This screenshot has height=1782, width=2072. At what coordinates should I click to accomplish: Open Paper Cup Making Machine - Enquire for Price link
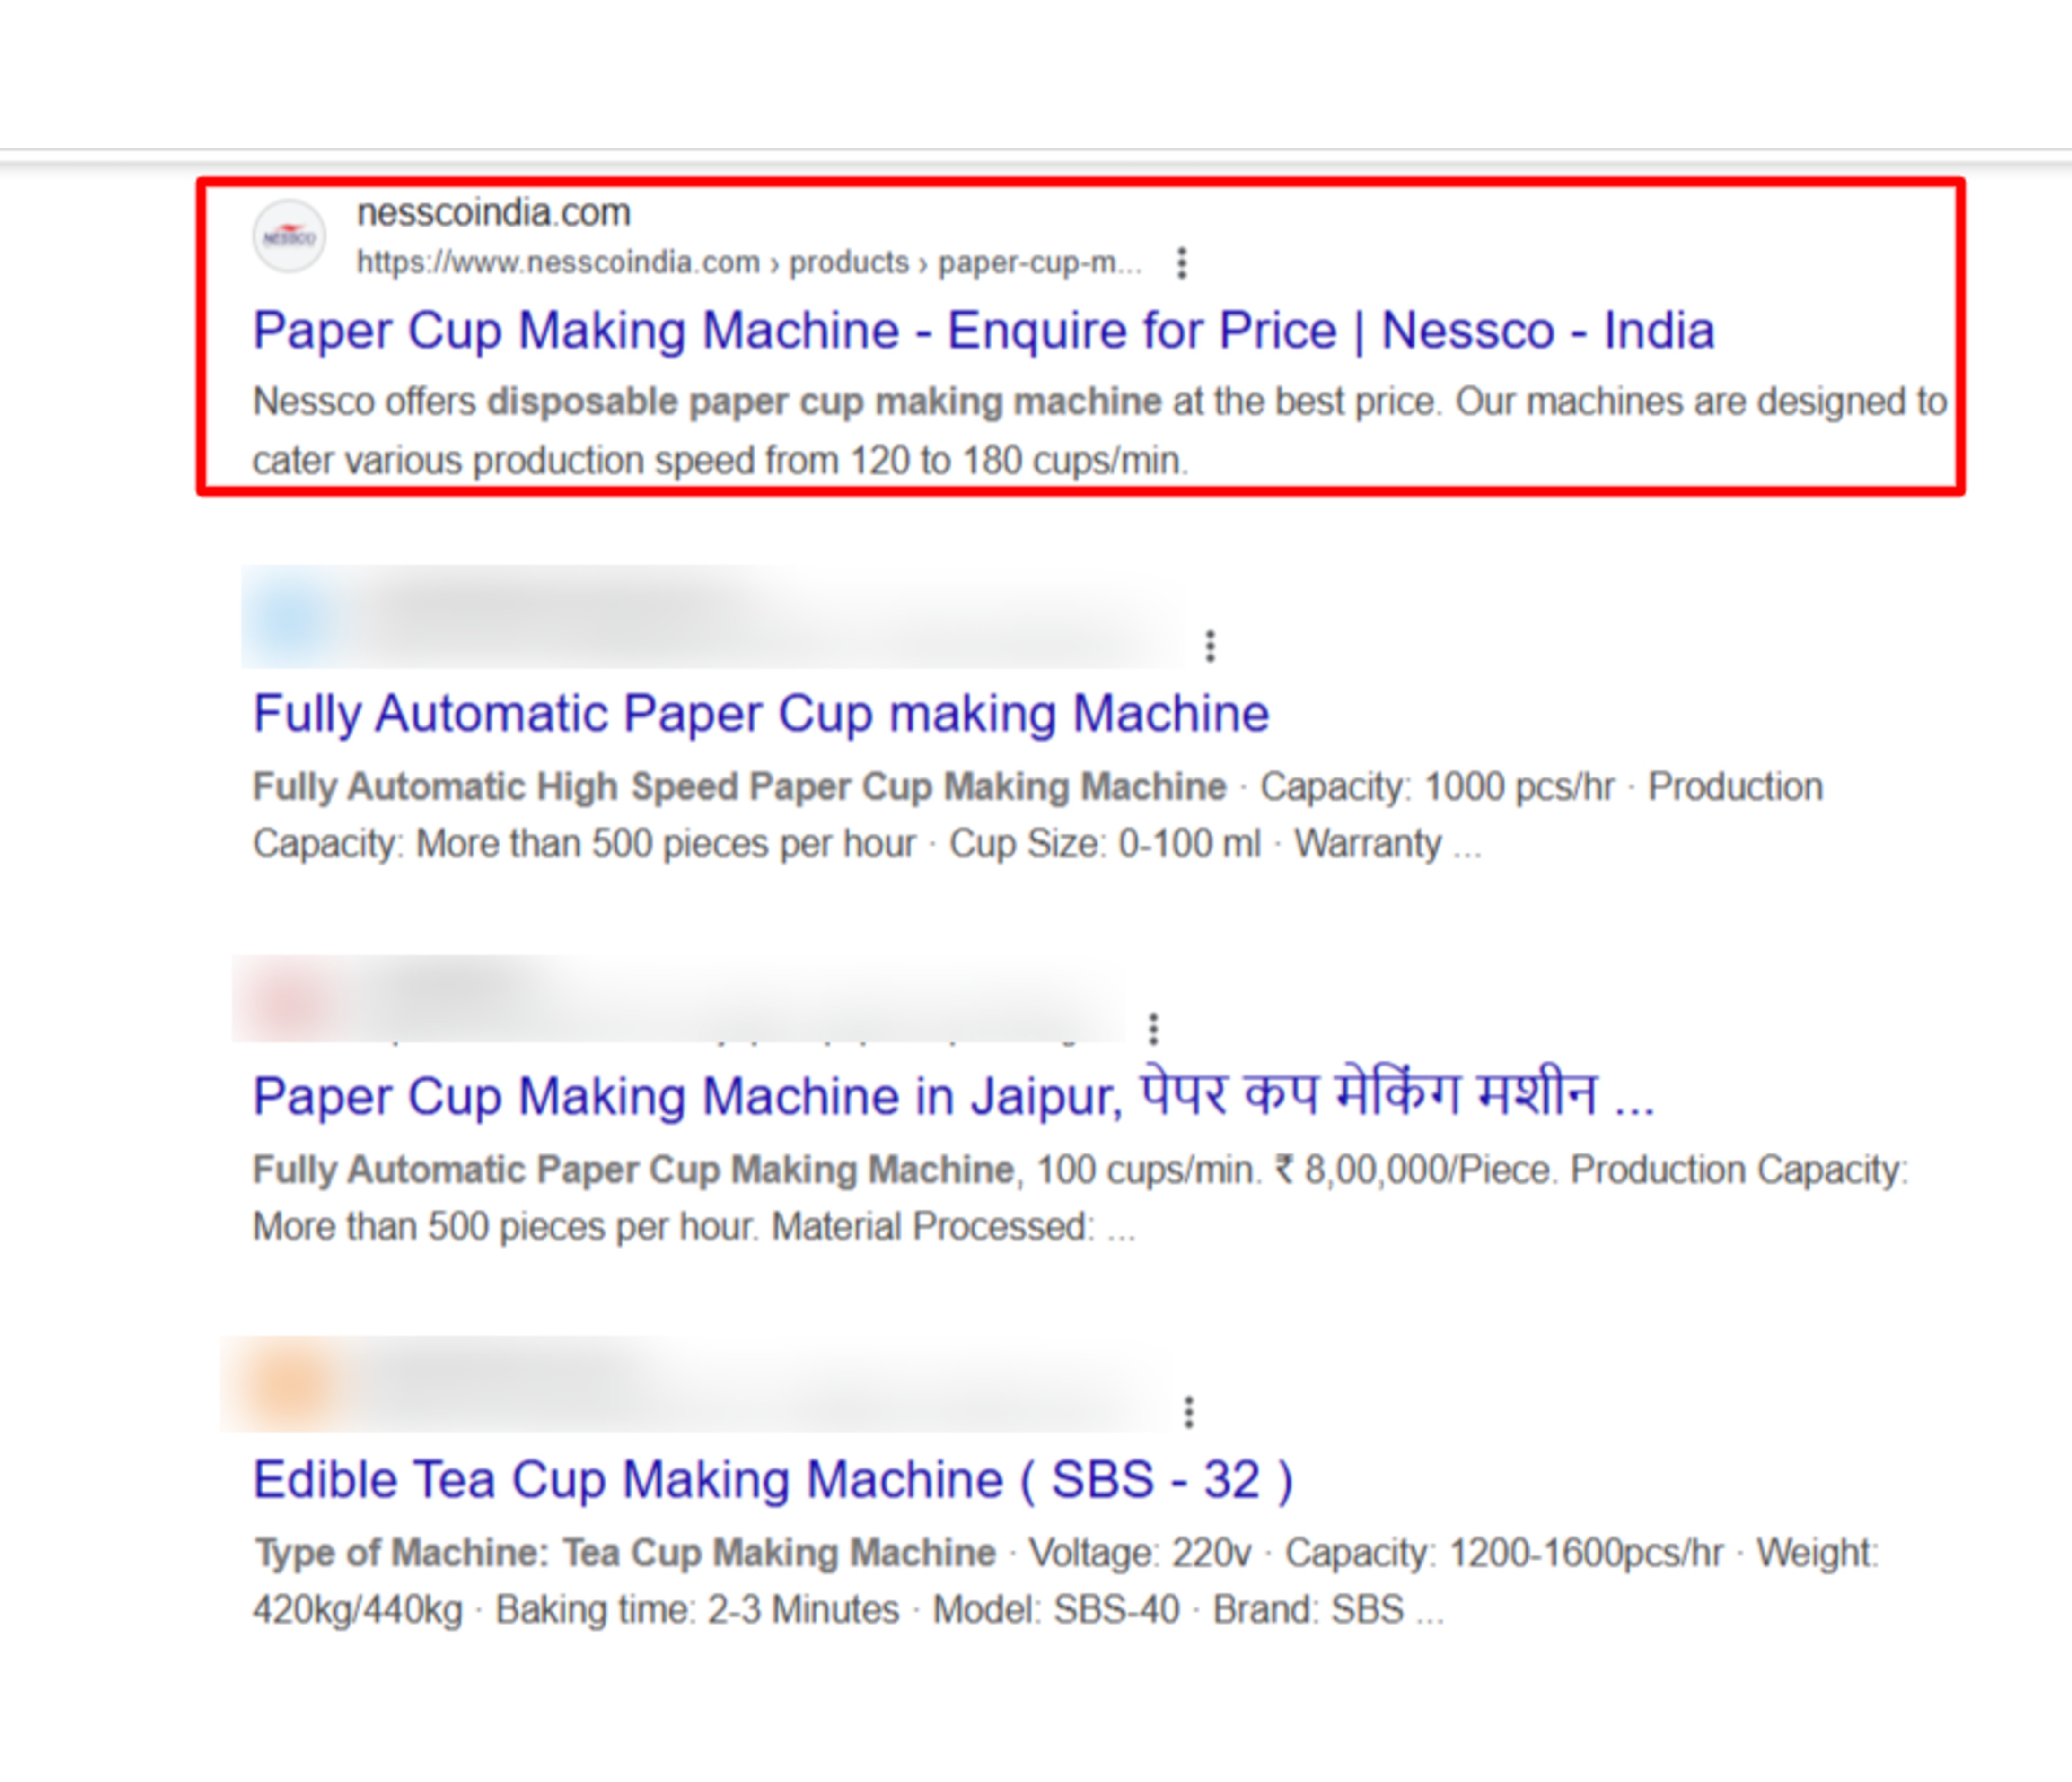click(x=984, y=331)
